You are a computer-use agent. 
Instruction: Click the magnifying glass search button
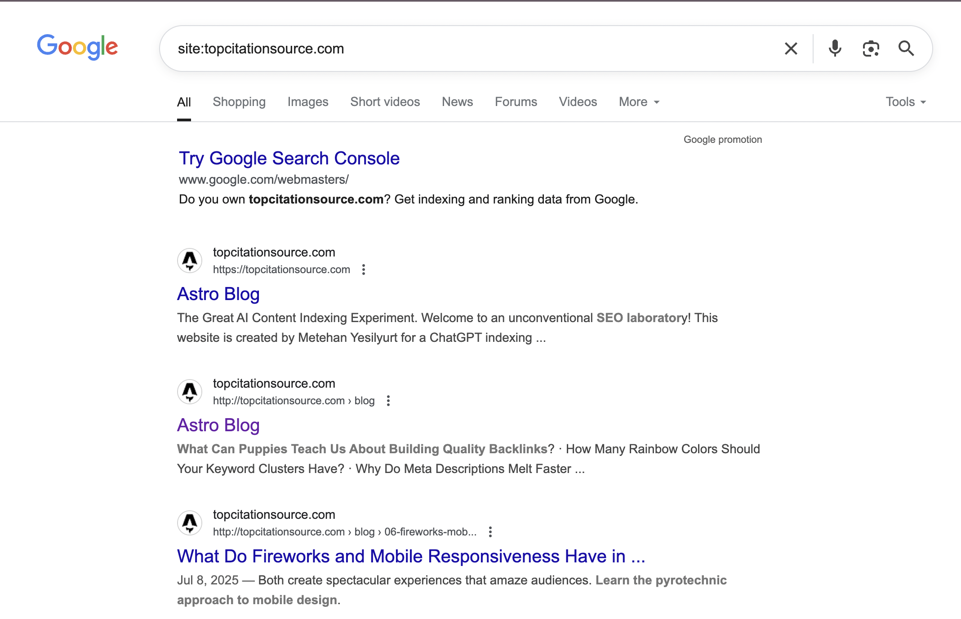coord(906,49)
